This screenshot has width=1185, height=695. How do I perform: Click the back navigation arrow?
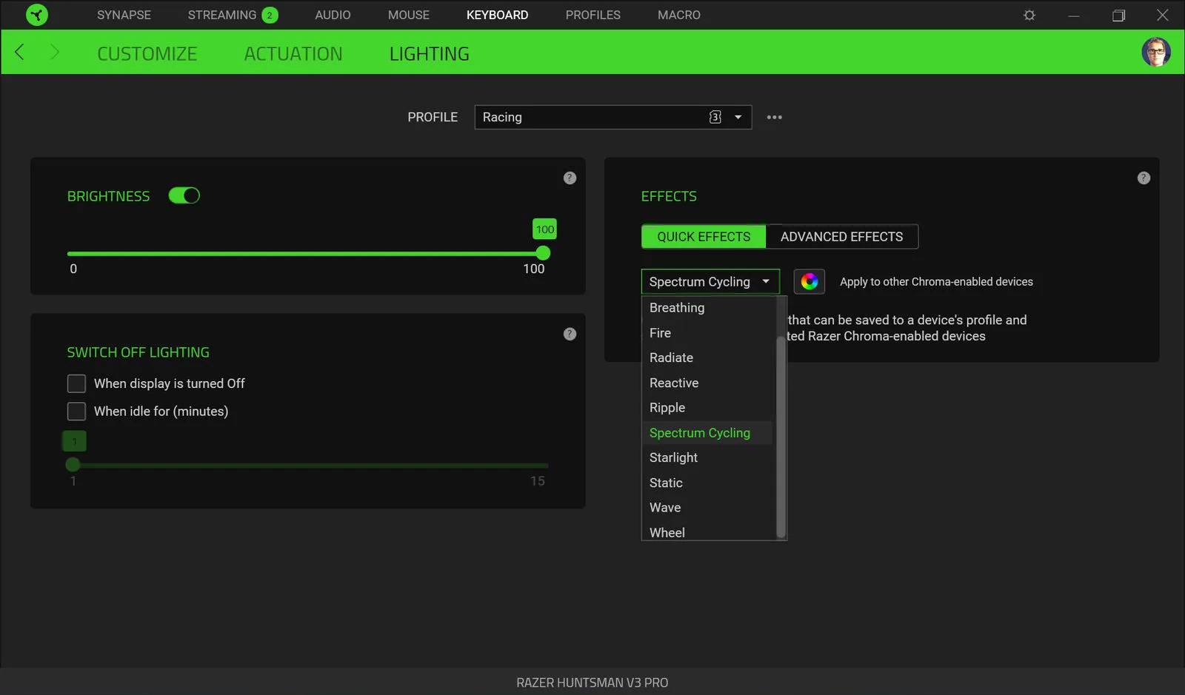(20, 52)
